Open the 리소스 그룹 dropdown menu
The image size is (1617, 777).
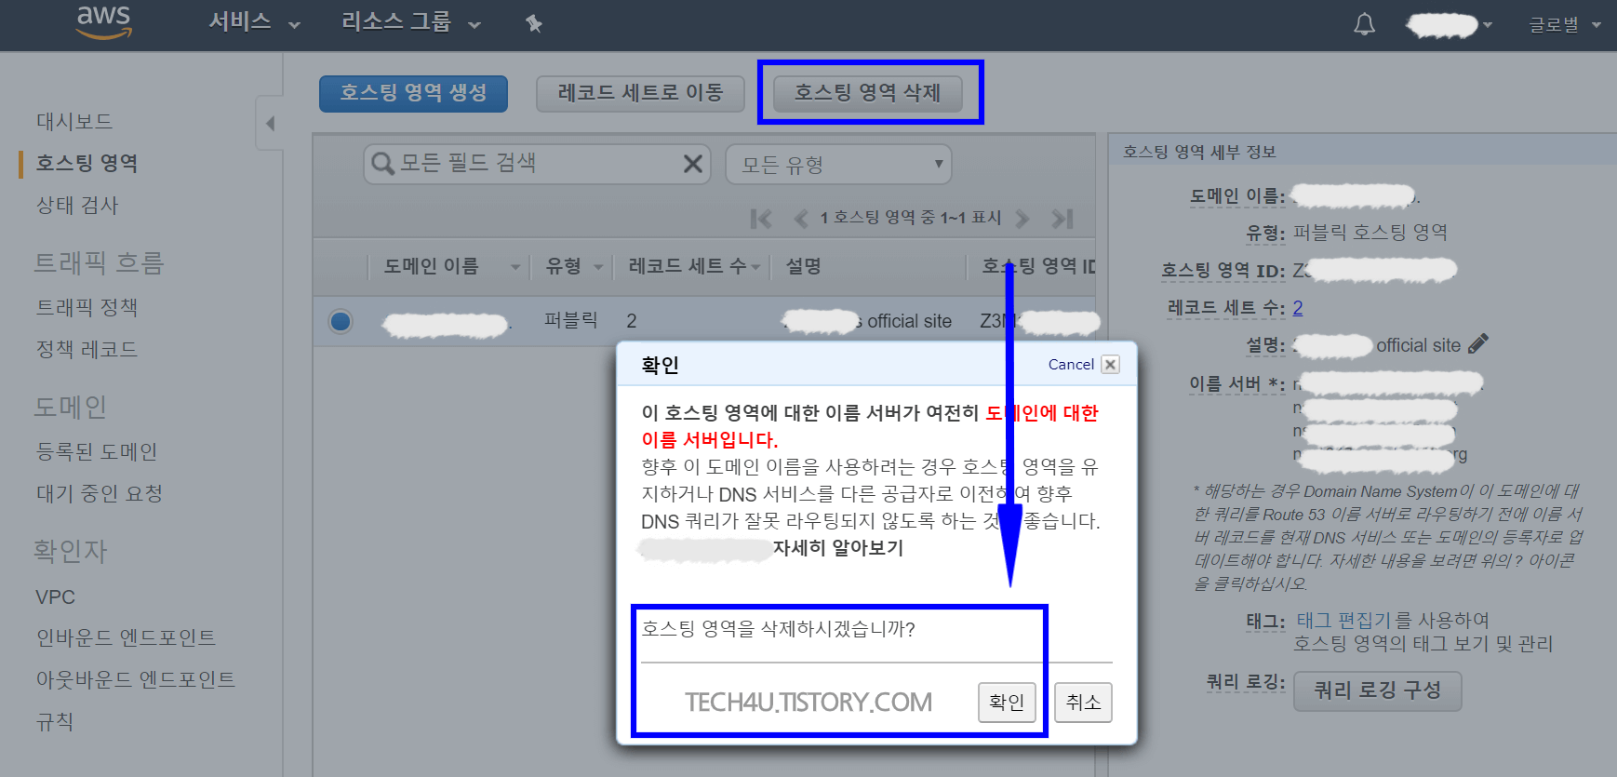click(x=410, y=22)
